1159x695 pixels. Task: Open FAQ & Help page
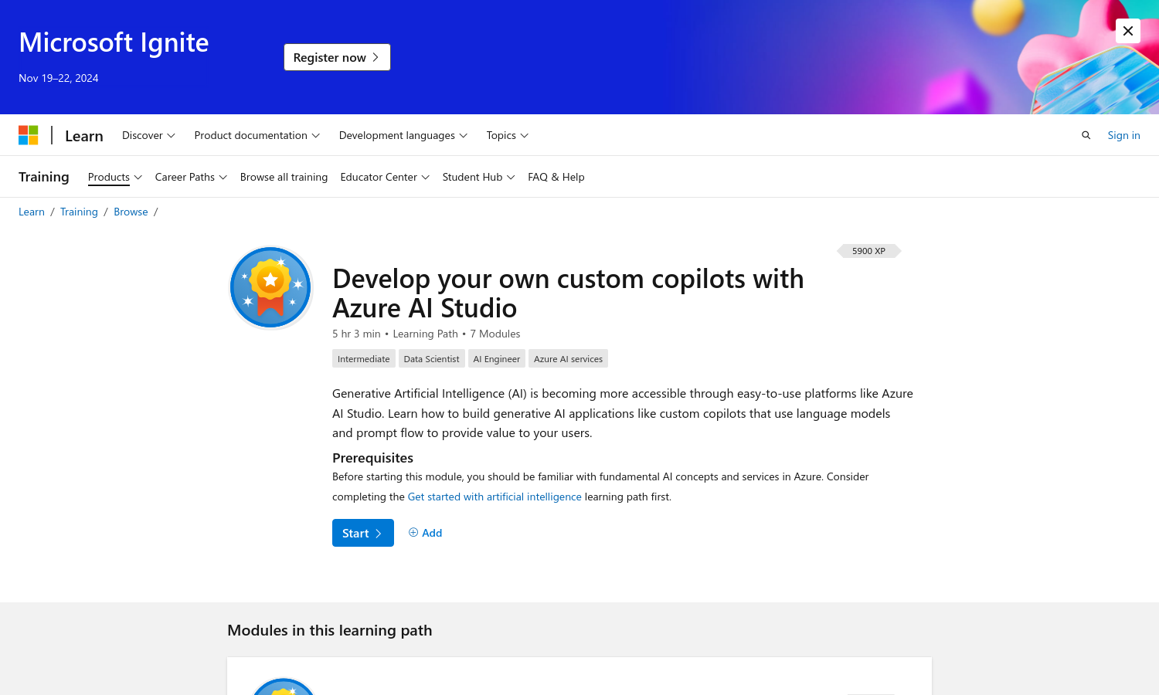coord(556,177)
